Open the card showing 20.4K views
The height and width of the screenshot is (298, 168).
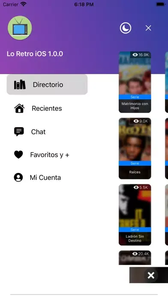(x=135, y=257)
